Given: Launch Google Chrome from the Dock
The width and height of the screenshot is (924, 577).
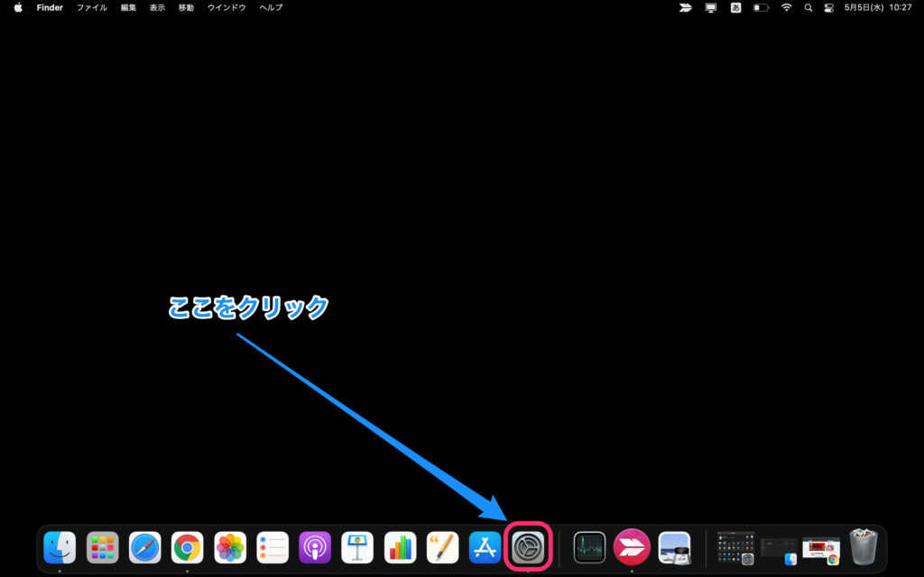Looking at the screenshot, I should point(188,547).
